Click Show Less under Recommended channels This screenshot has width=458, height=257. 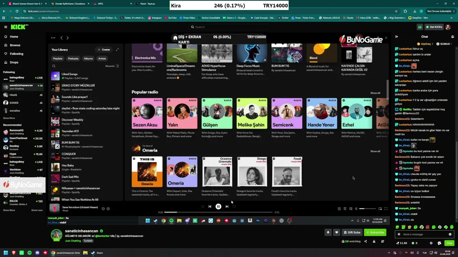(x=37, y=210)
